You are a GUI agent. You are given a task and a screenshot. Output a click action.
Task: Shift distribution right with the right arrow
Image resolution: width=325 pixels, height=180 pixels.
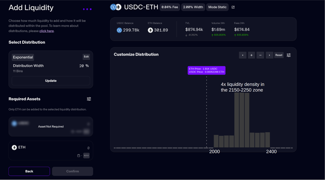pos(269,55)
